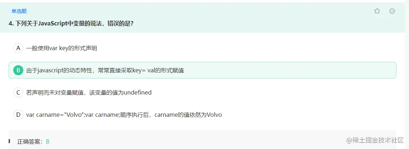Click the 单选题 question type tag
This screenshot has width=409, height=149.
(19, 11)
